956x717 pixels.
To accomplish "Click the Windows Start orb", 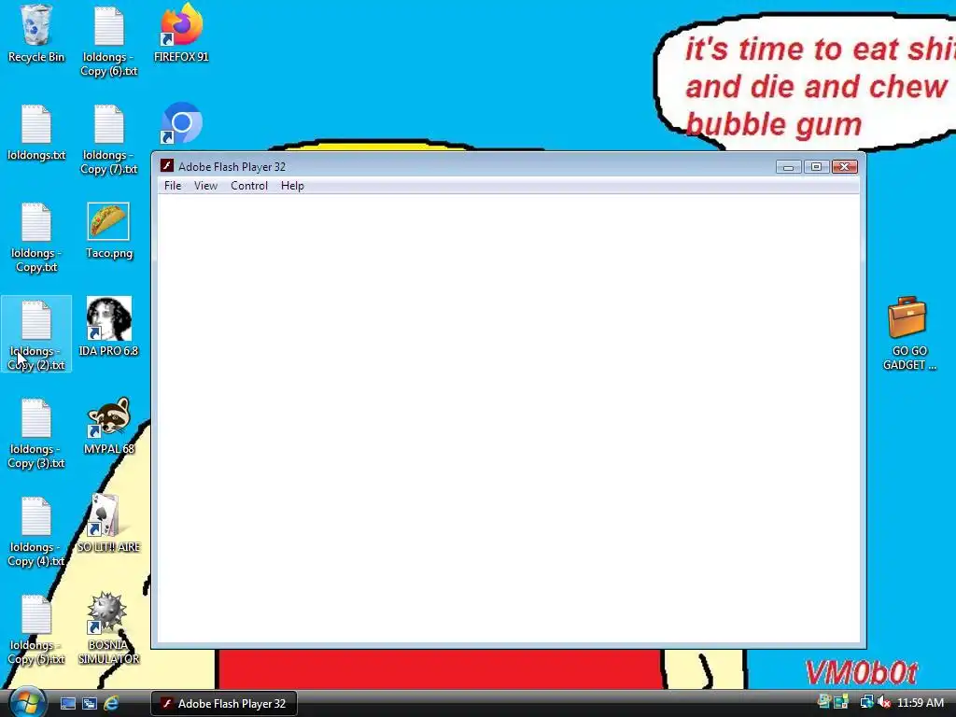I will click(x=27, y=702).
